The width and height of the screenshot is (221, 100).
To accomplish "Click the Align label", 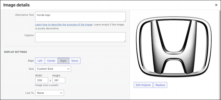I will [31, 61].
